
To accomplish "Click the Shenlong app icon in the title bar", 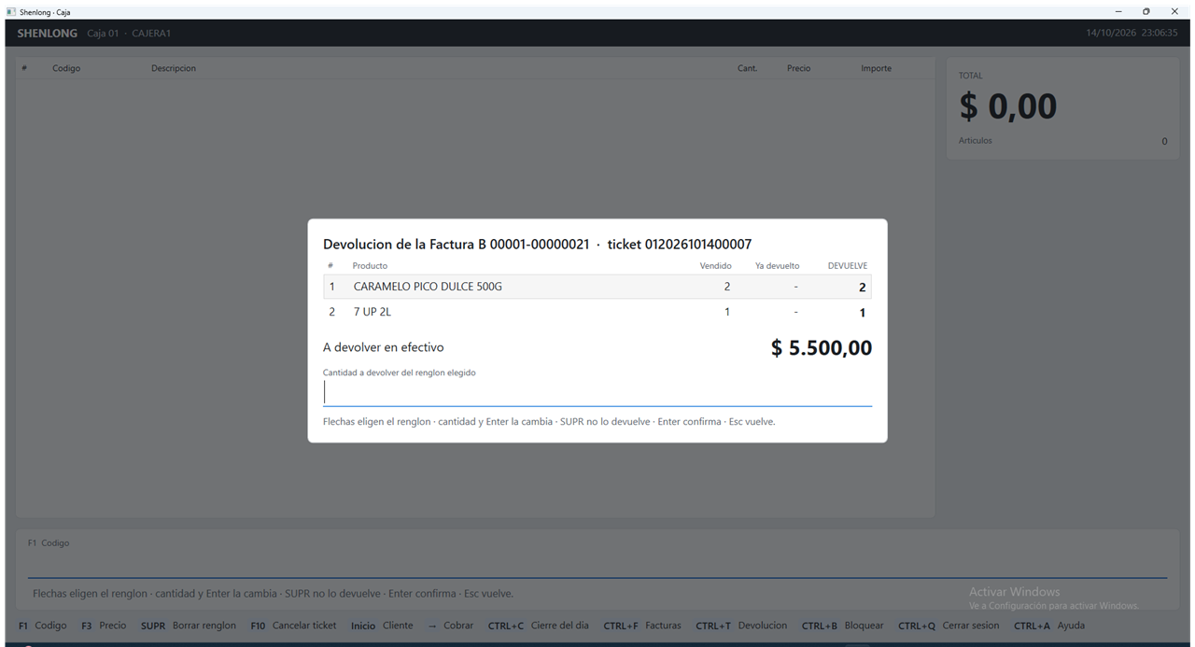I will click(x=11, y=12).
